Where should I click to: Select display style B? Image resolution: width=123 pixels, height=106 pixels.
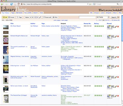32,17
